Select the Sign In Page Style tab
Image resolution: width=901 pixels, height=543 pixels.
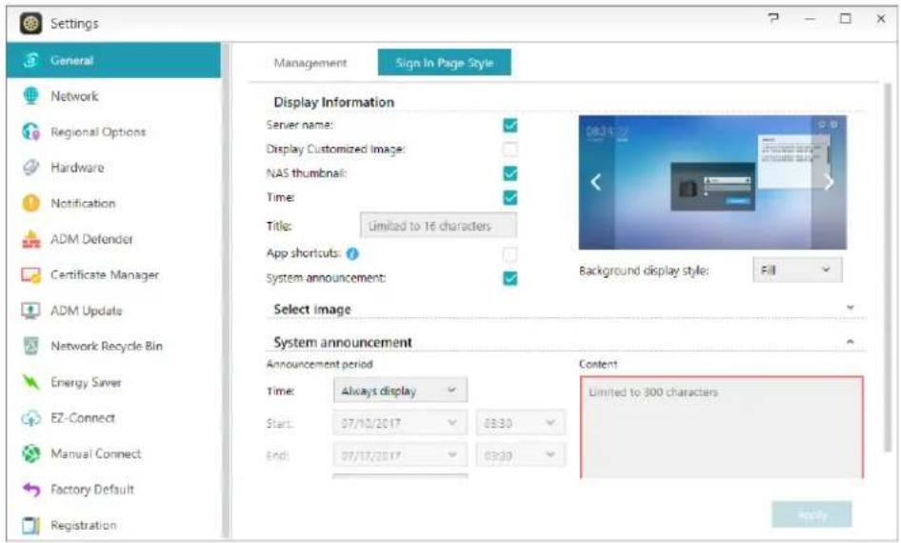[x=444, y=63]
